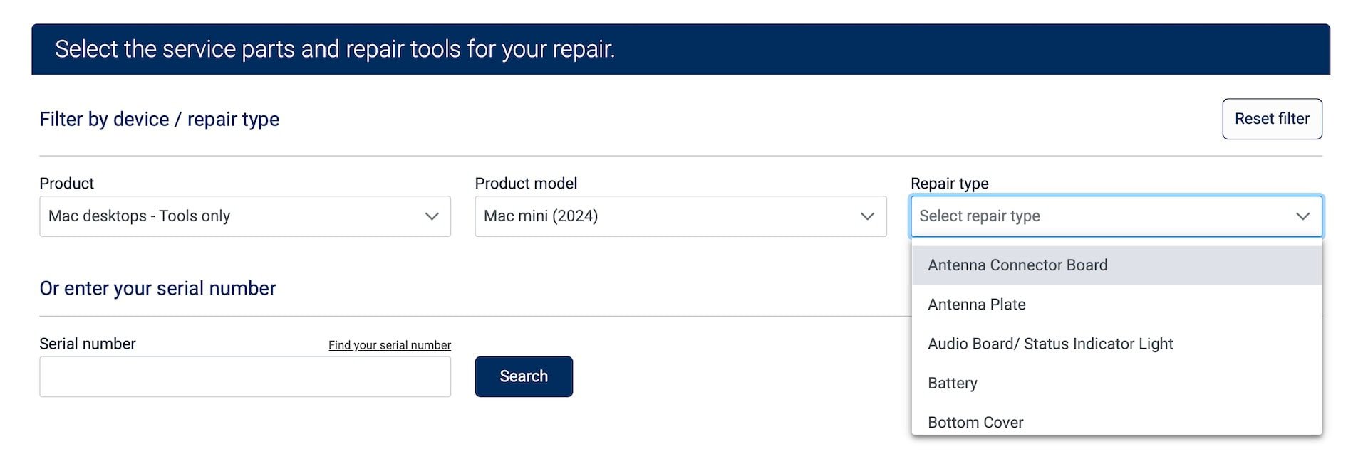The image size is (1368, 476).
Task: Open the Mac desktops - Tools only dropdown
Action: point(245,216)
